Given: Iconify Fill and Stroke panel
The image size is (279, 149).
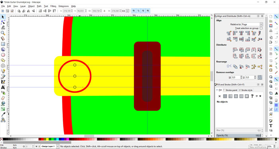Looking at the screenshot, I should [258, 84].
